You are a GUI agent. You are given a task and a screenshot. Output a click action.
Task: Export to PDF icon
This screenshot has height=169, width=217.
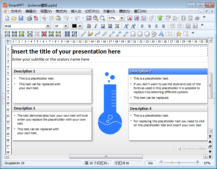click(x=36, y=18)
